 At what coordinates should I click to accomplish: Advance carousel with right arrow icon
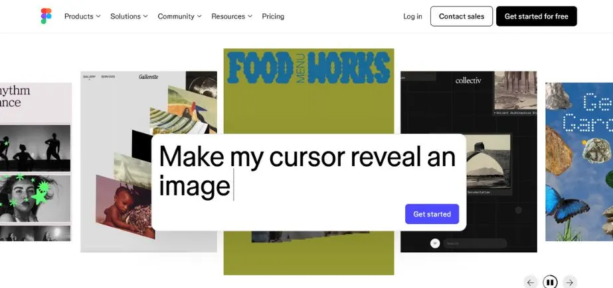(570, 282)
